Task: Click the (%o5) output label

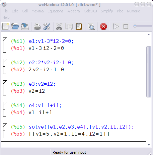Action: (x=18, y=134)
